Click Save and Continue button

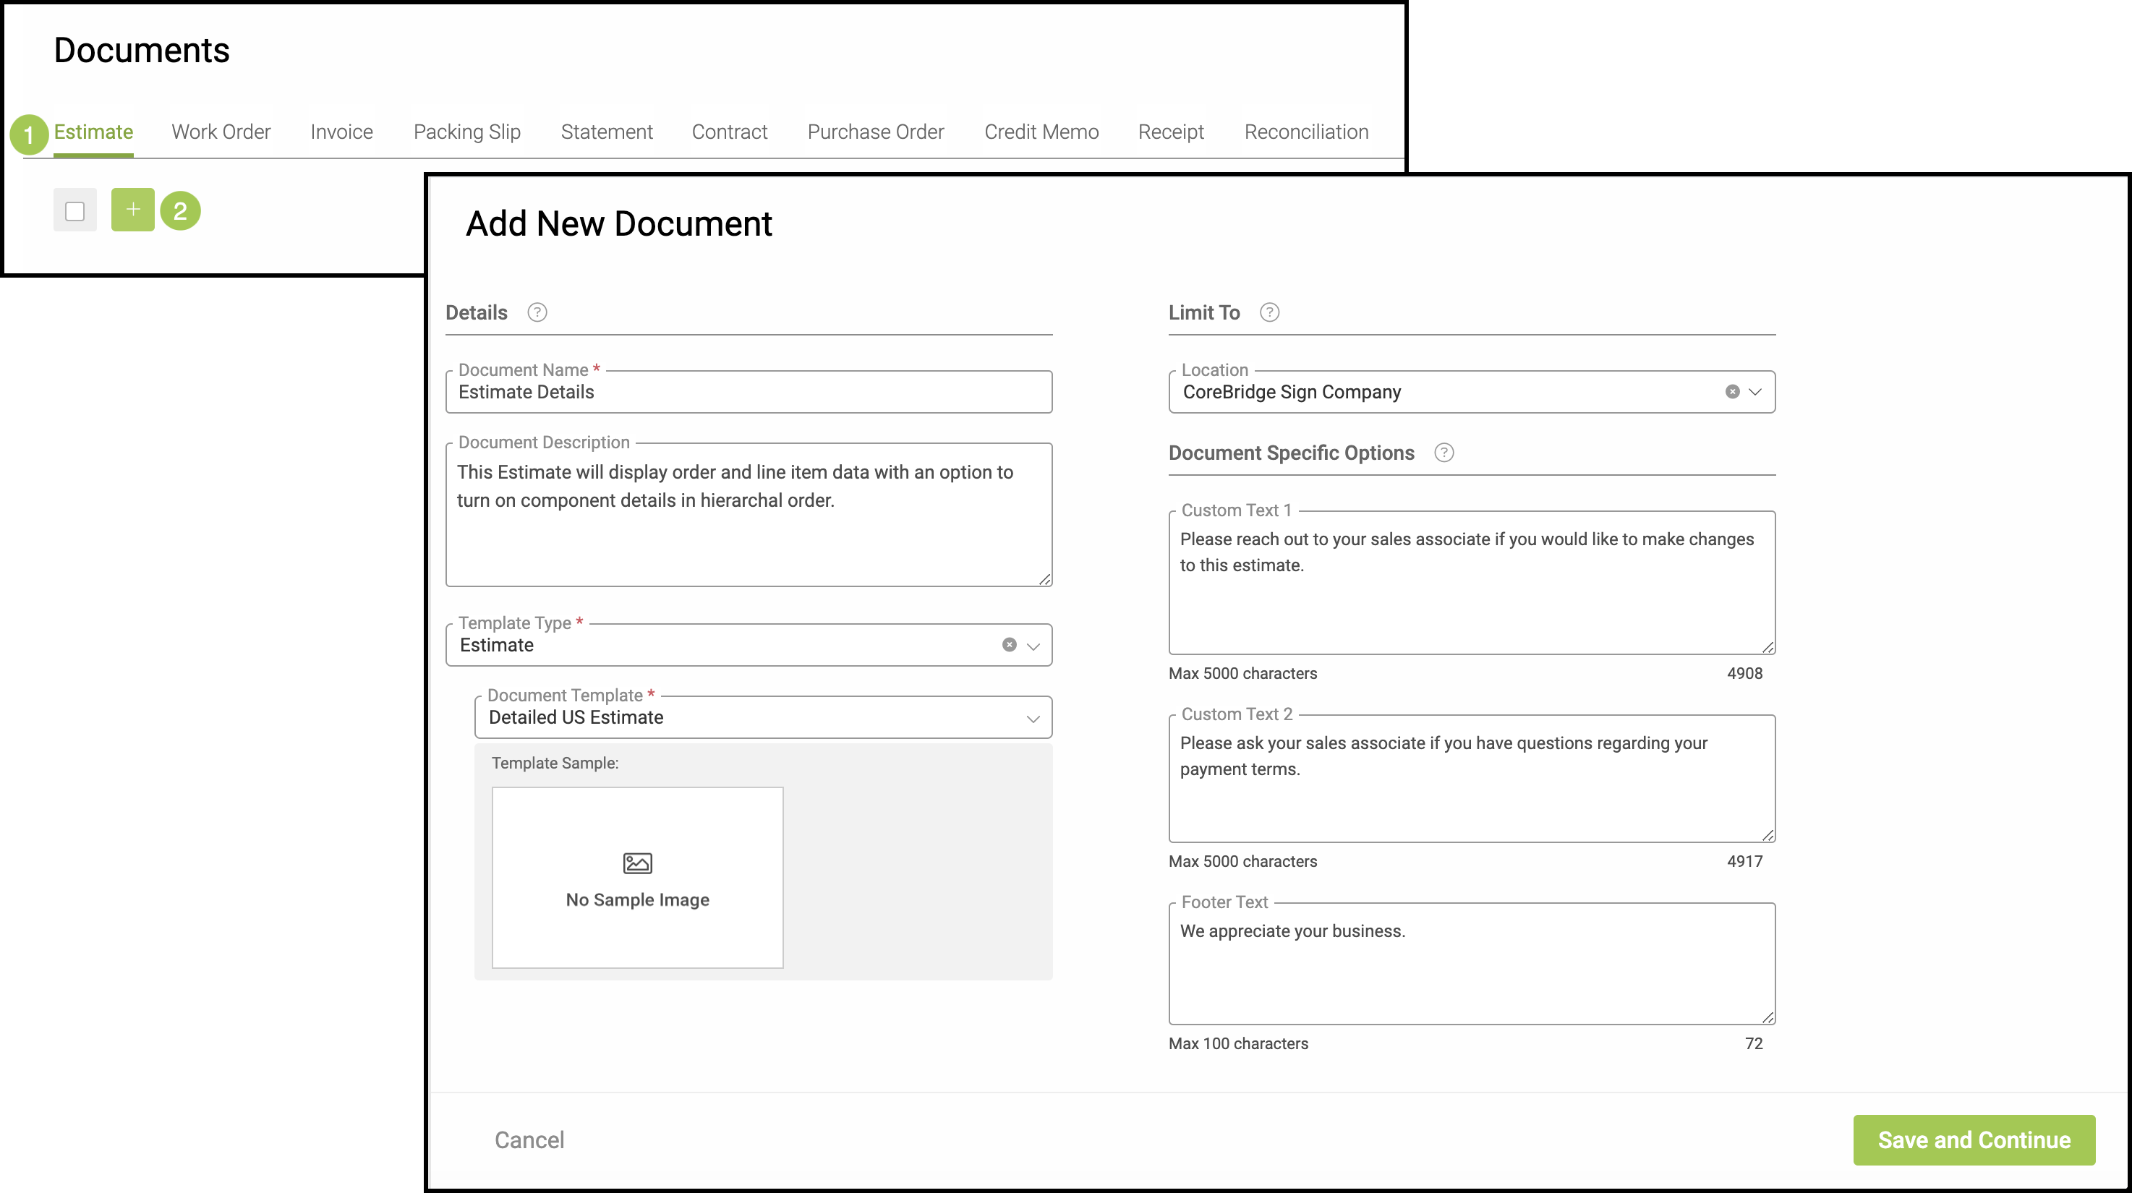coord(1973,1139)
